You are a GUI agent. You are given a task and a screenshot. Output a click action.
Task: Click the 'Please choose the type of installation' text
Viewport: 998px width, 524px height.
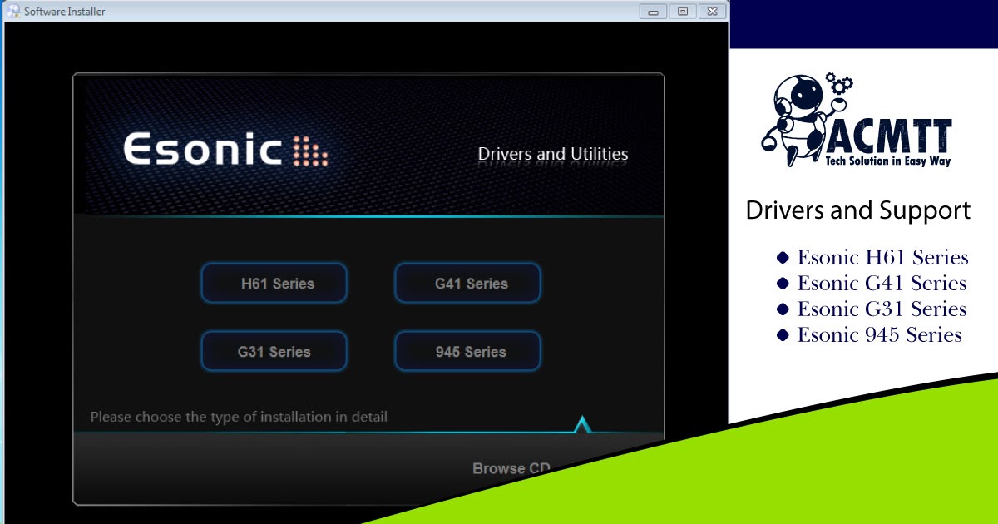[239, 417]
